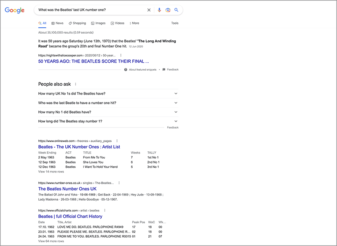Clear the search query with X icon
This screenshot has height=246, width=337.
coord(149,10)
